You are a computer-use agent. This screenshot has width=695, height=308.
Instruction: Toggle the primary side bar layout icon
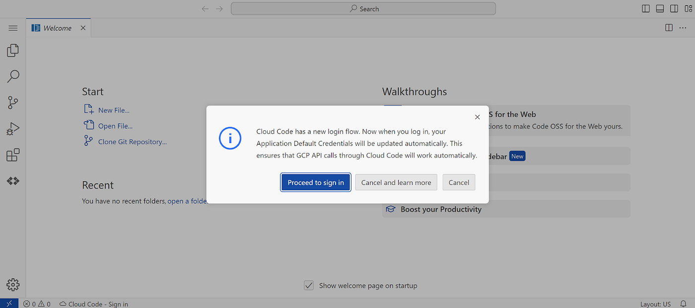coord(646,8)
